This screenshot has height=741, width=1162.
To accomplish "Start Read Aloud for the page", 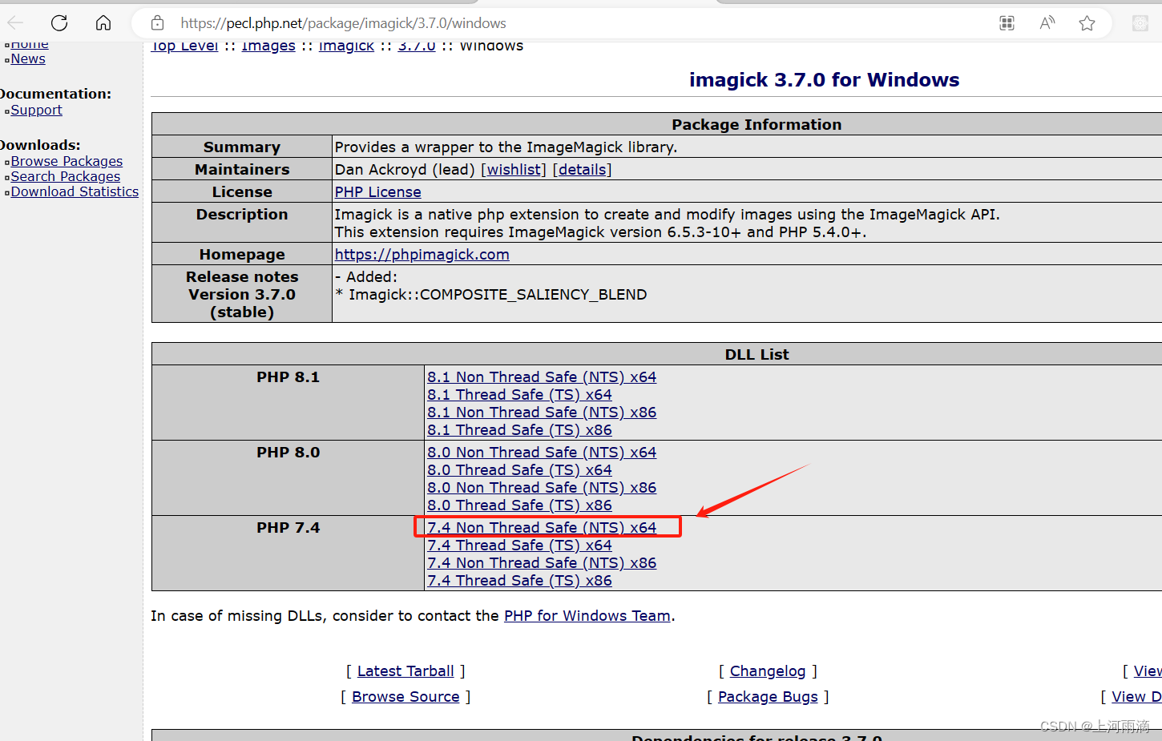I will coord(1047,22).
